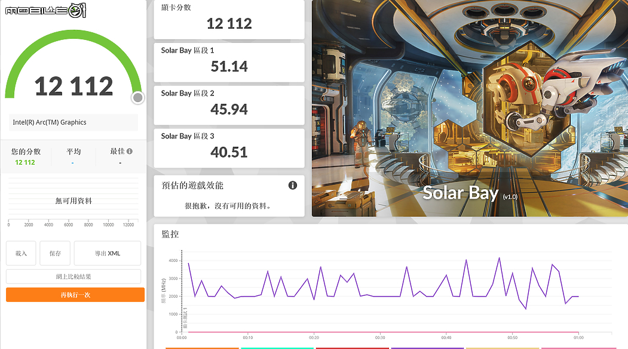Viewport: 628px width, 349px height.
Task: Click the 保存 button
Action: (x=55, y=253)
